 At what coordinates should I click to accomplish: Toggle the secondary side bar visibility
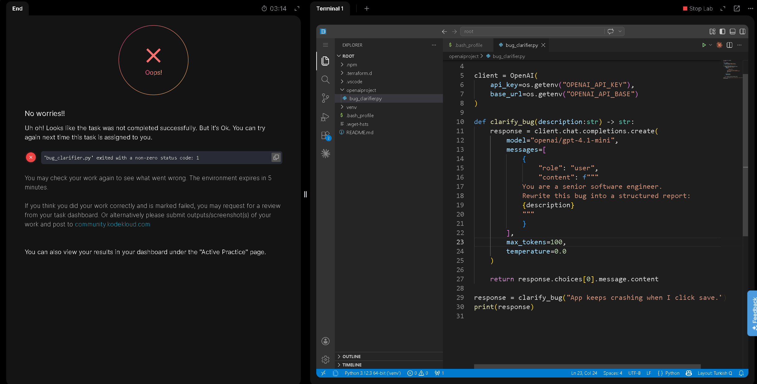click(x=742, y=31)
